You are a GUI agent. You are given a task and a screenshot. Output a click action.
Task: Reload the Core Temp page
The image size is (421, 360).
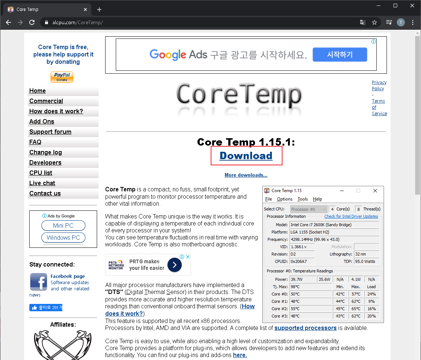click(x=32, y=22)
